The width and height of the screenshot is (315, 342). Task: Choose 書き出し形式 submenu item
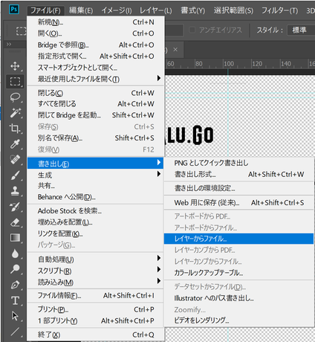tap(238, 174)
